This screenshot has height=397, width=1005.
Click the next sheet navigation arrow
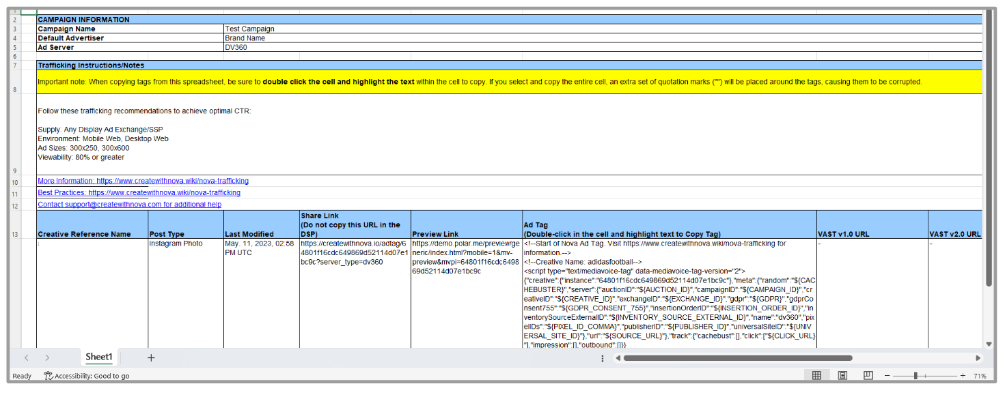pyautogui.click(x=47, y=357)
